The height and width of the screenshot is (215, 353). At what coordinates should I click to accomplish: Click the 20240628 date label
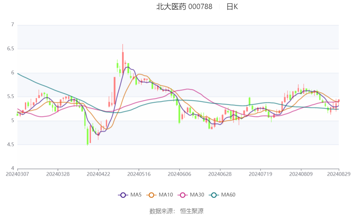pyautogui.click(x=220, y=174)
